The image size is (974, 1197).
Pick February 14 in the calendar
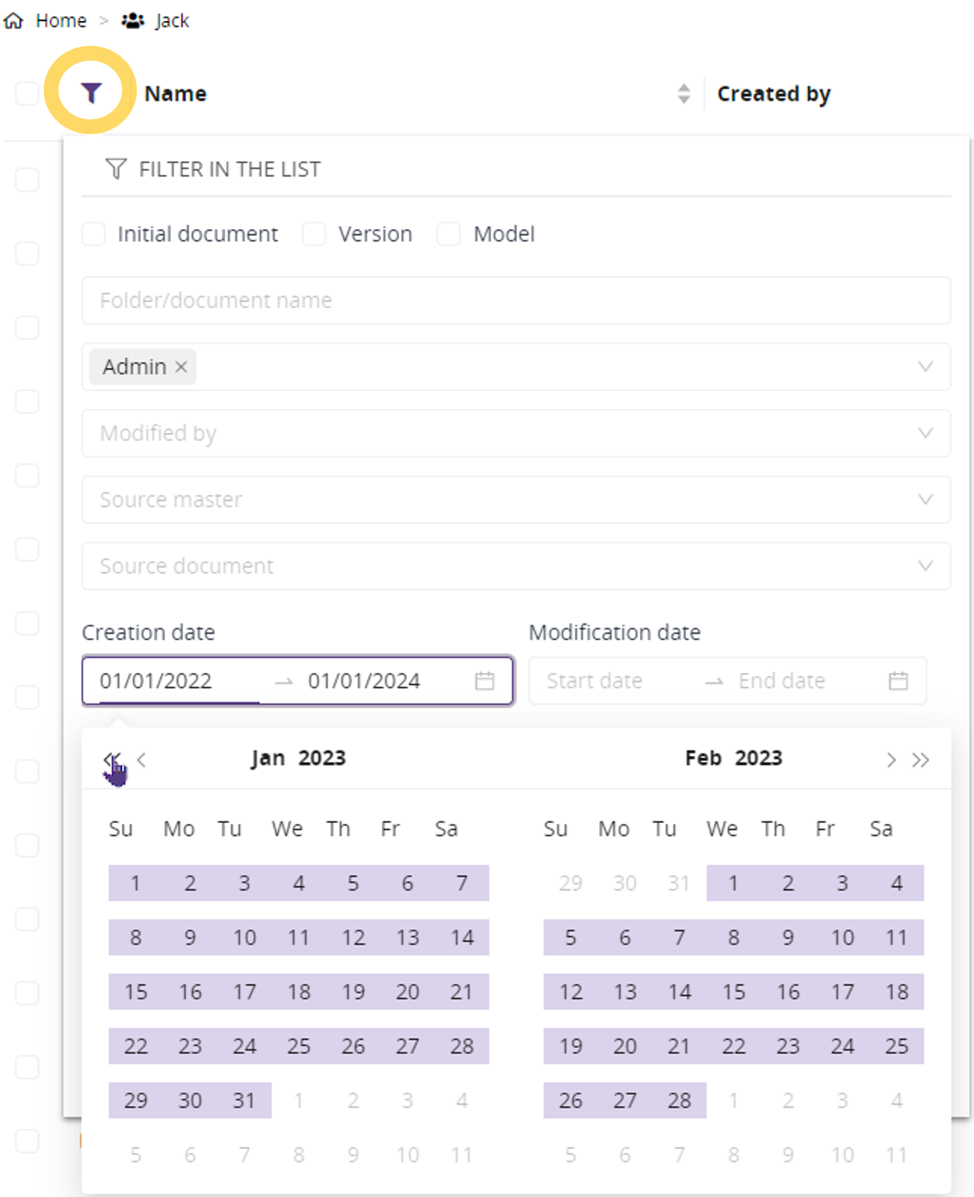point(679,992)
